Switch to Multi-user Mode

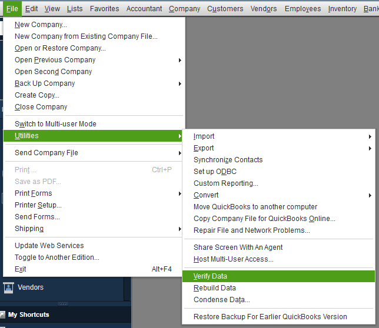[55, 124]
